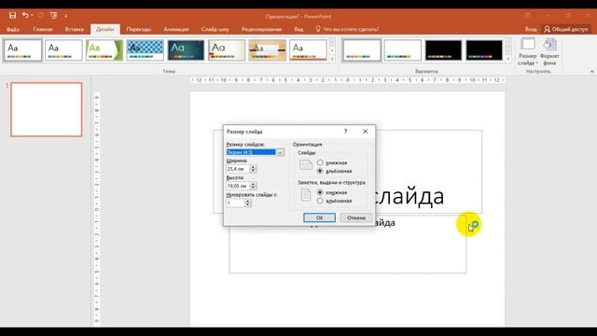Select the second black variant thumbnail
The image size is (597, 336).
484,49
